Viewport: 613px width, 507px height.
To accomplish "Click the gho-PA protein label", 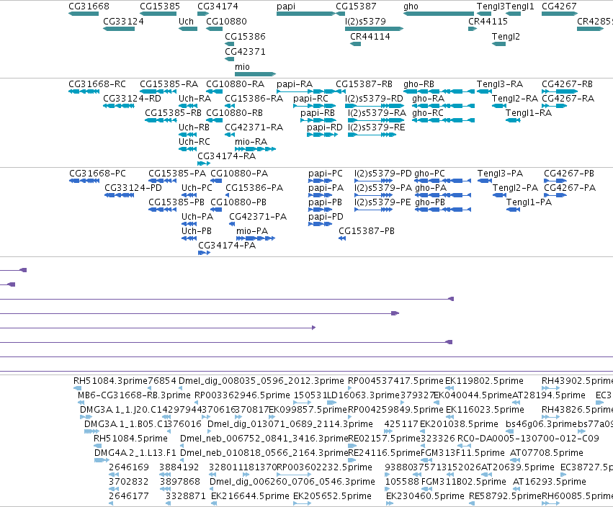I will tap(431, 188).
